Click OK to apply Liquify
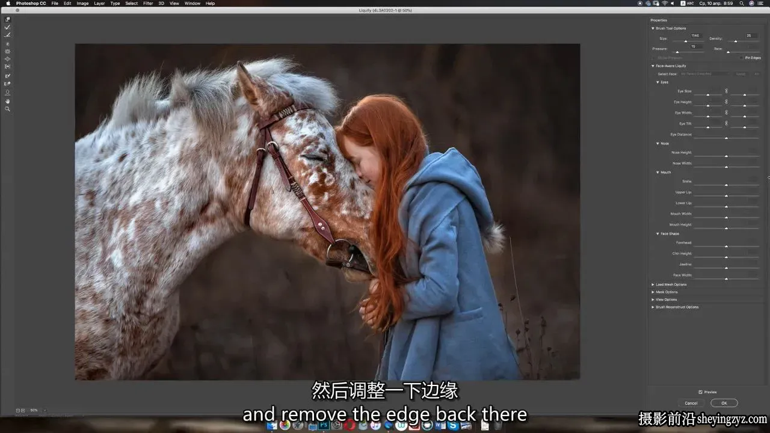The width and height of the screenshot is (770, 433). 724,403
